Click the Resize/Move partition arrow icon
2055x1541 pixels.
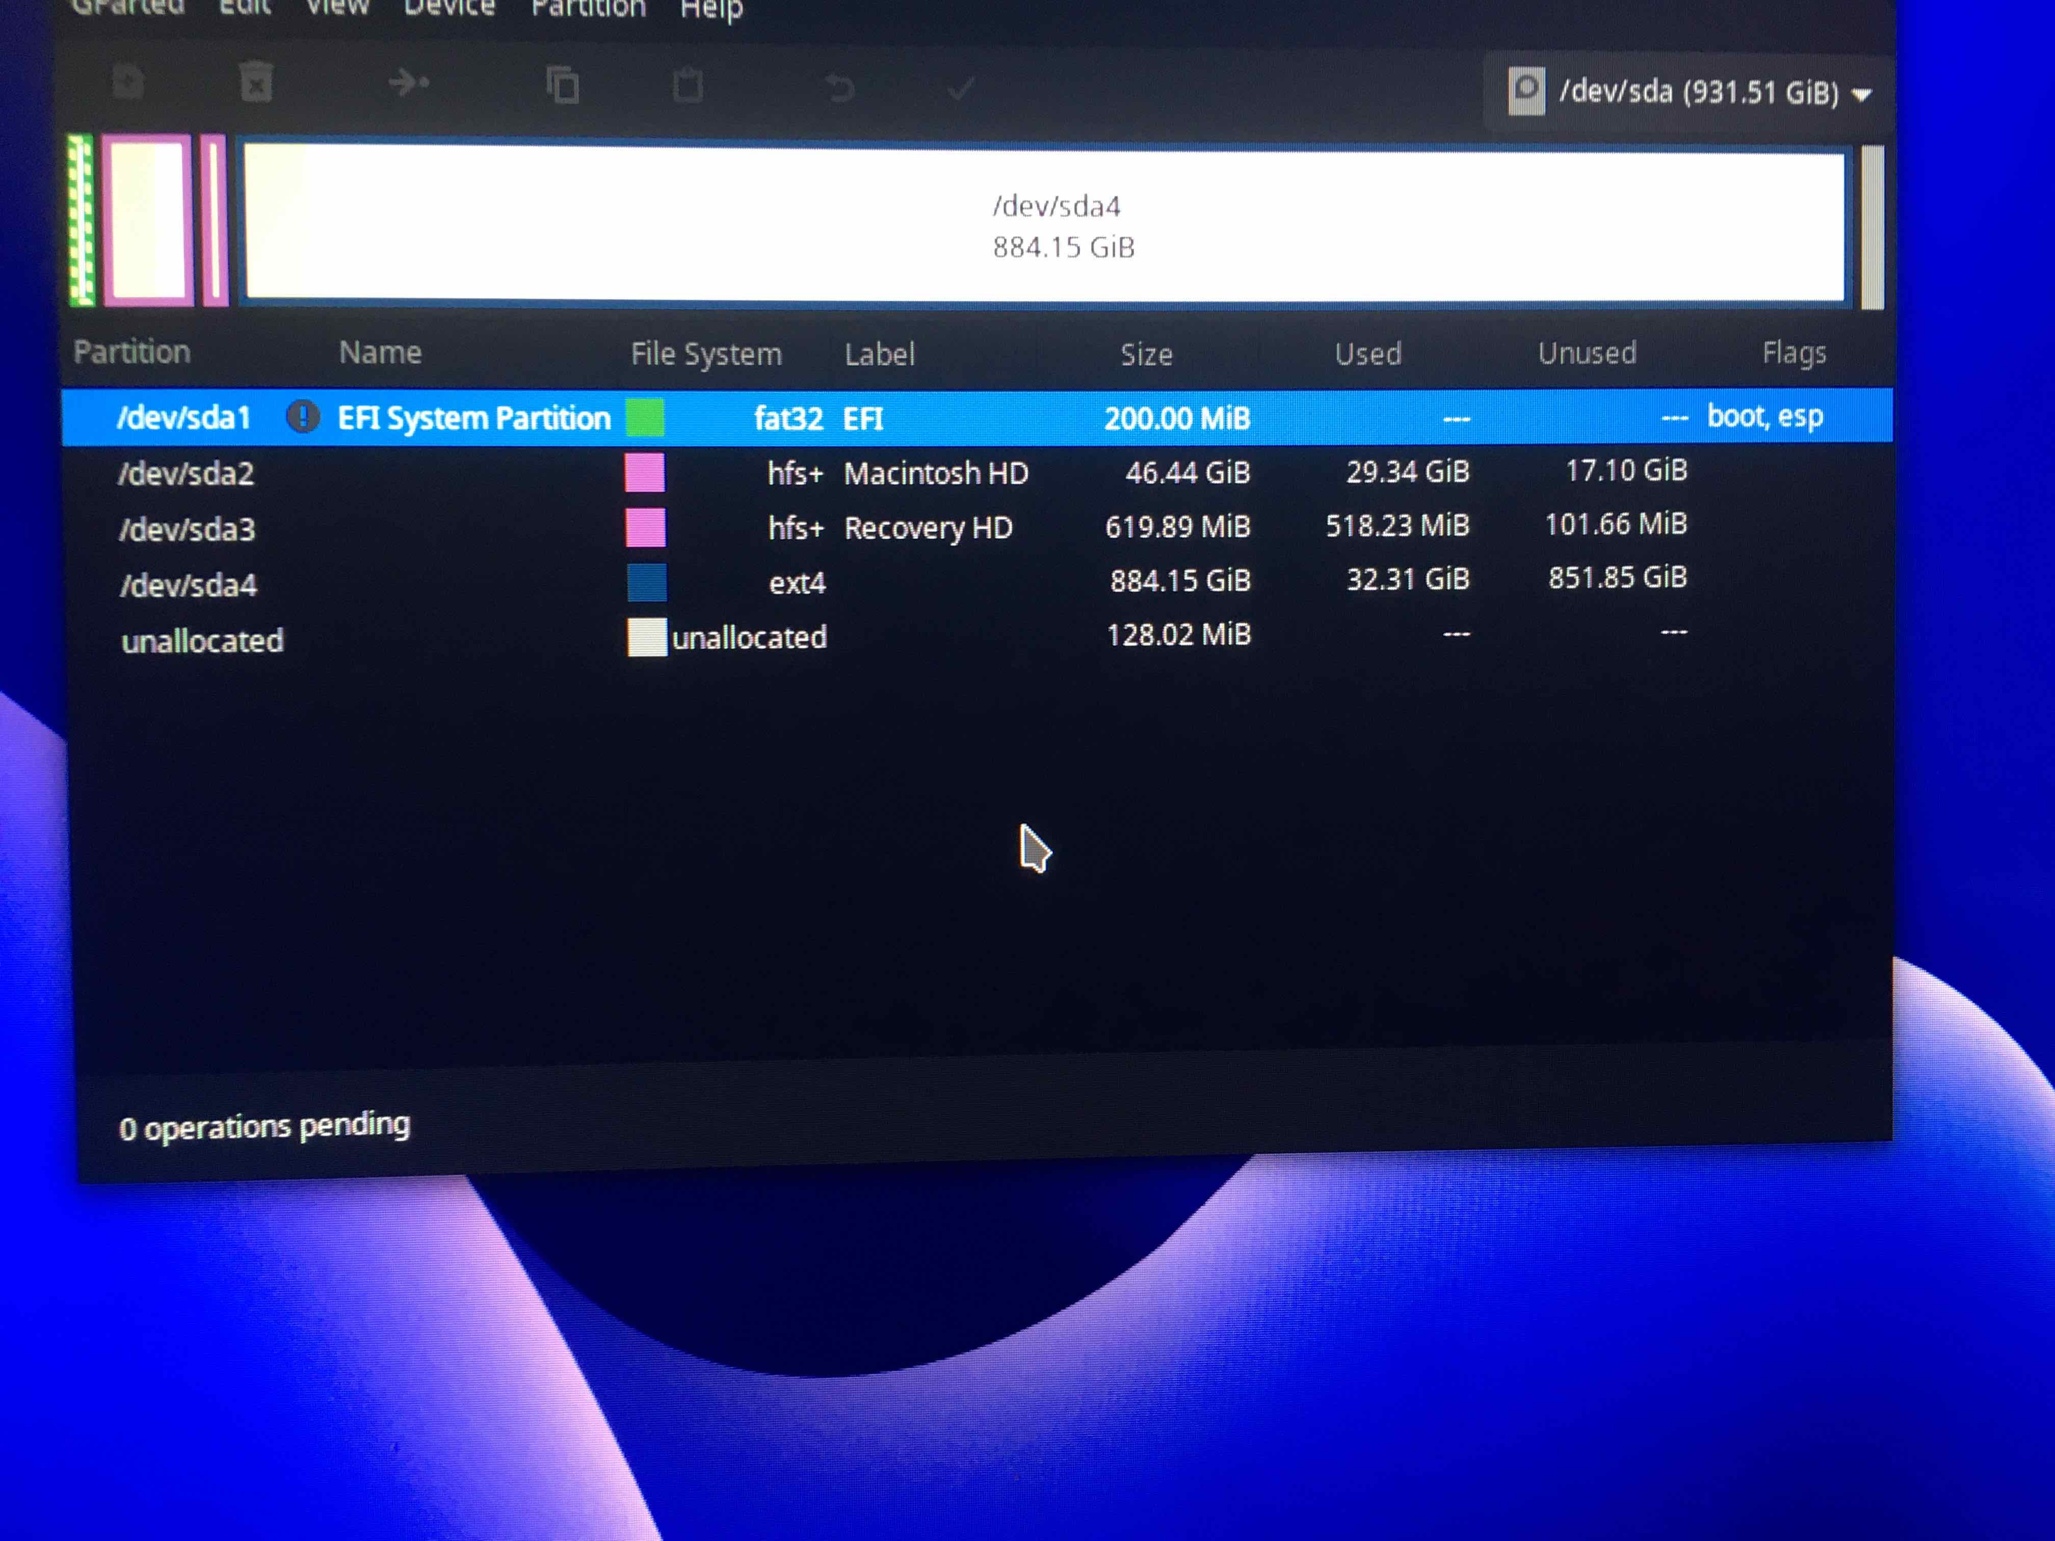coord(408,84)
